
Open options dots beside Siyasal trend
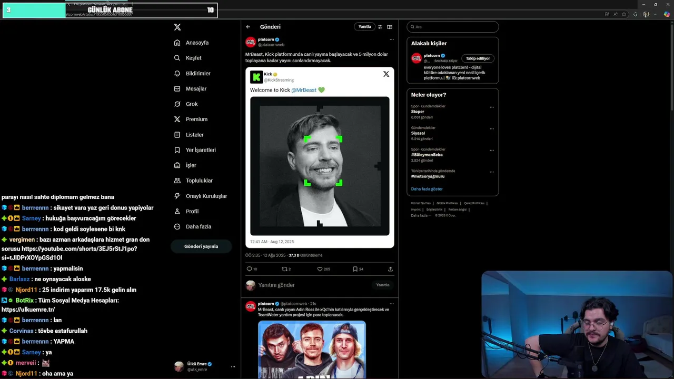click(492, 129)
